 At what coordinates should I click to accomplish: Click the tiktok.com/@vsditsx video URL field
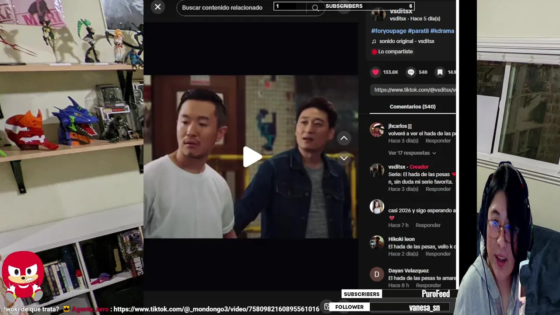click(x=413, y=90)
